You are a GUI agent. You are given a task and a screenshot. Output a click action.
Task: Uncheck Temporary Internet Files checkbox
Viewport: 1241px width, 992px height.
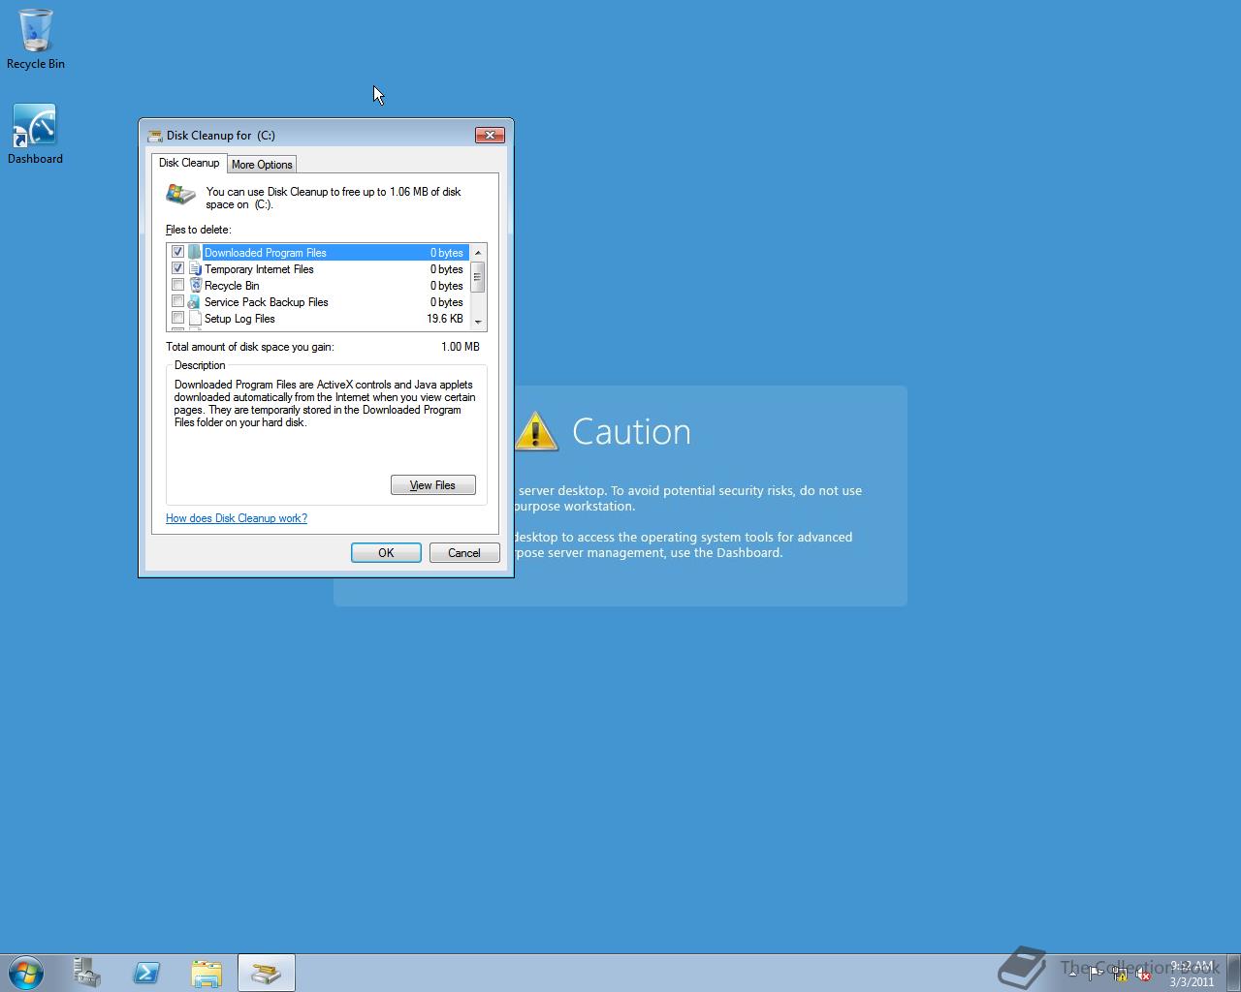point(177,268)
